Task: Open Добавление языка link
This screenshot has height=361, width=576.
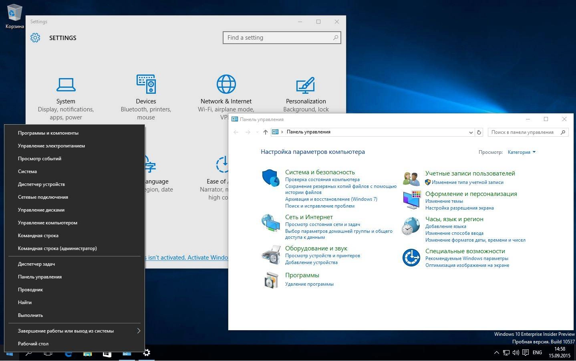Action: (445, 226)
